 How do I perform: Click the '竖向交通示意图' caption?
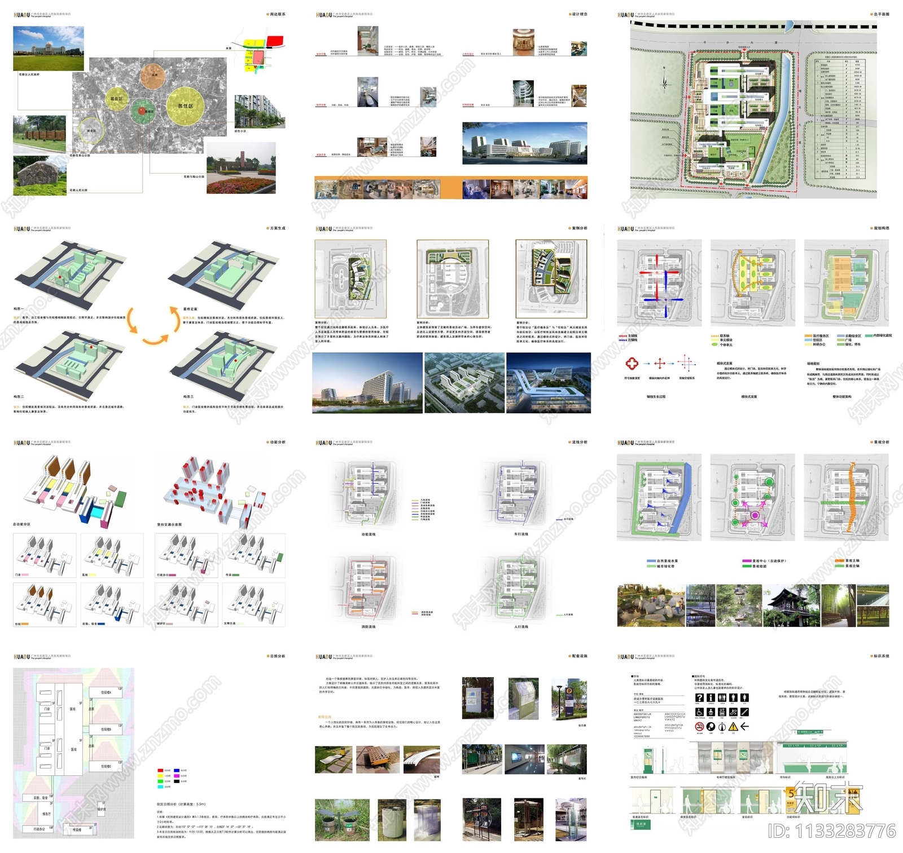pos(169,524)
